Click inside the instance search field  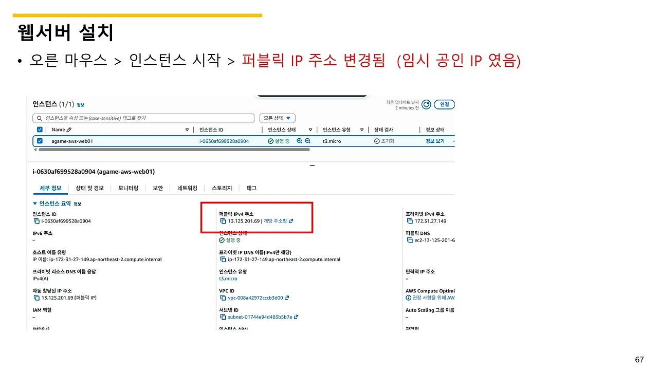(x=144, y=118)
